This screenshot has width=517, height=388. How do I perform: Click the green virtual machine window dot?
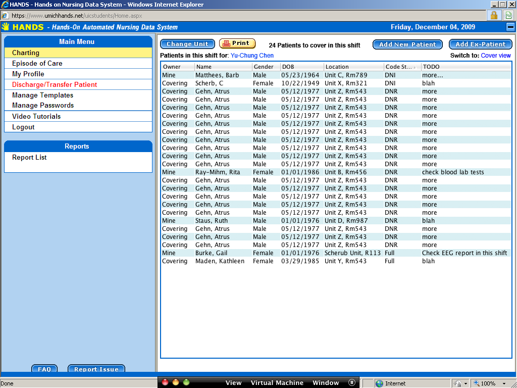(x=186, y=382)
